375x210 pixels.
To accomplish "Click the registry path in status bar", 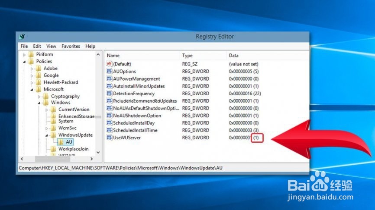I will [120, 168].
